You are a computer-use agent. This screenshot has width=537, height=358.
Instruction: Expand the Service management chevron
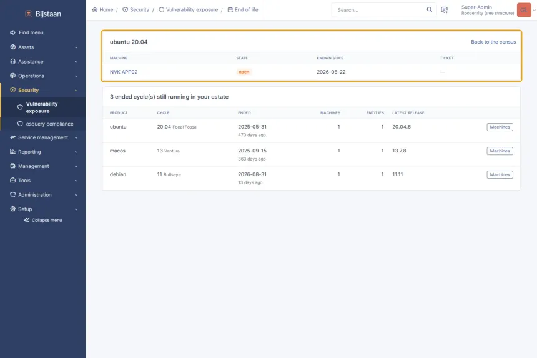point(76,137)
